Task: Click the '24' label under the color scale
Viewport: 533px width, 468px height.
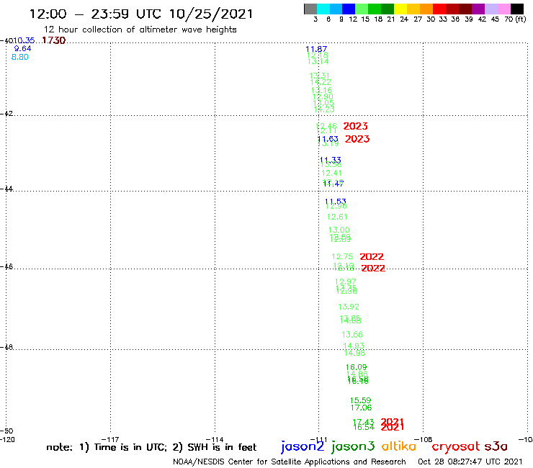Action: pyautogui.click(x=404, y=19)
